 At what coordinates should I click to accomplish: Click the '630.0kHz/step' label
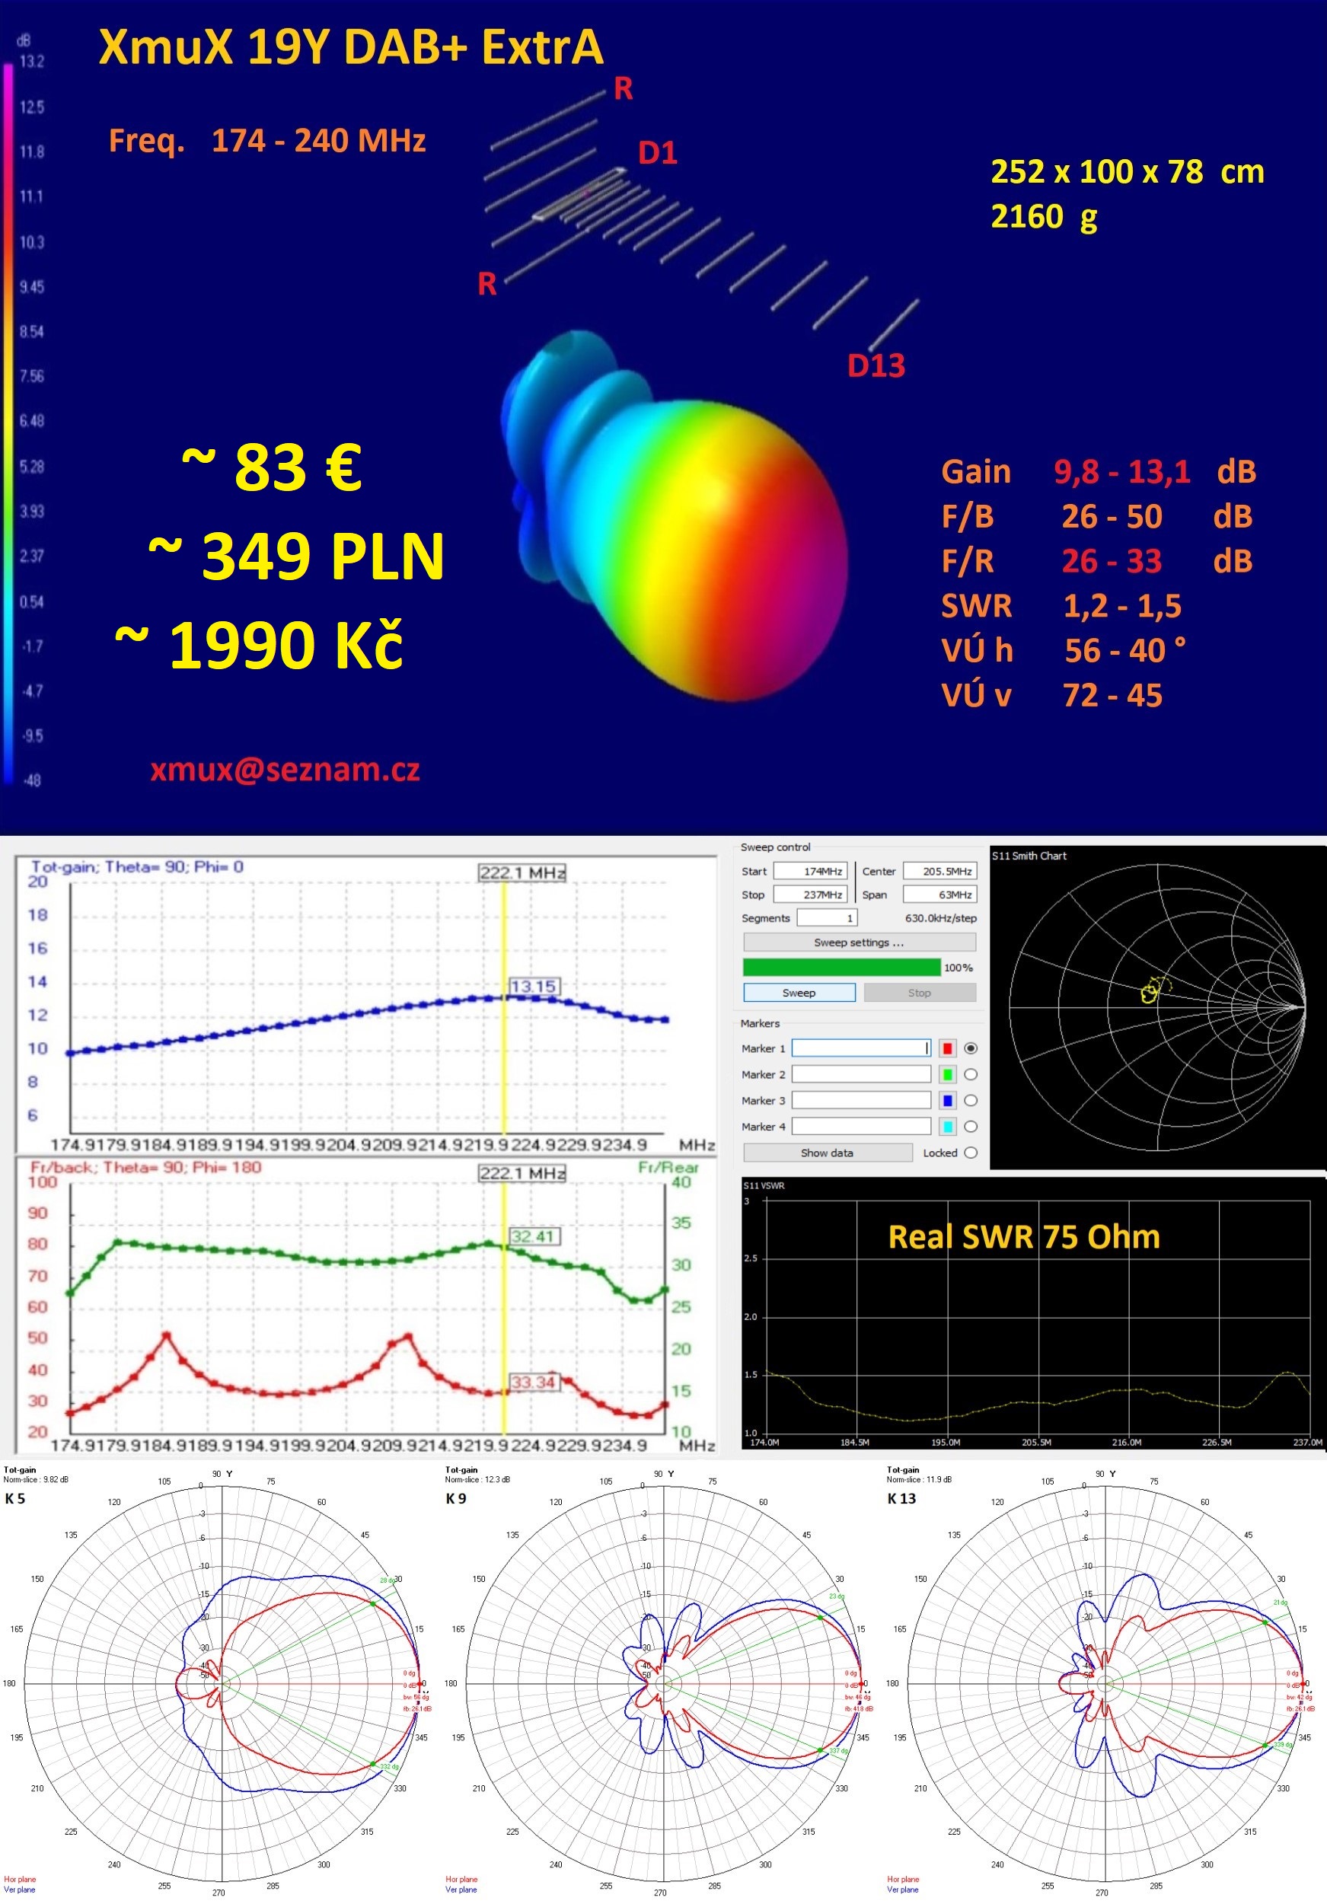pos(940,918)
